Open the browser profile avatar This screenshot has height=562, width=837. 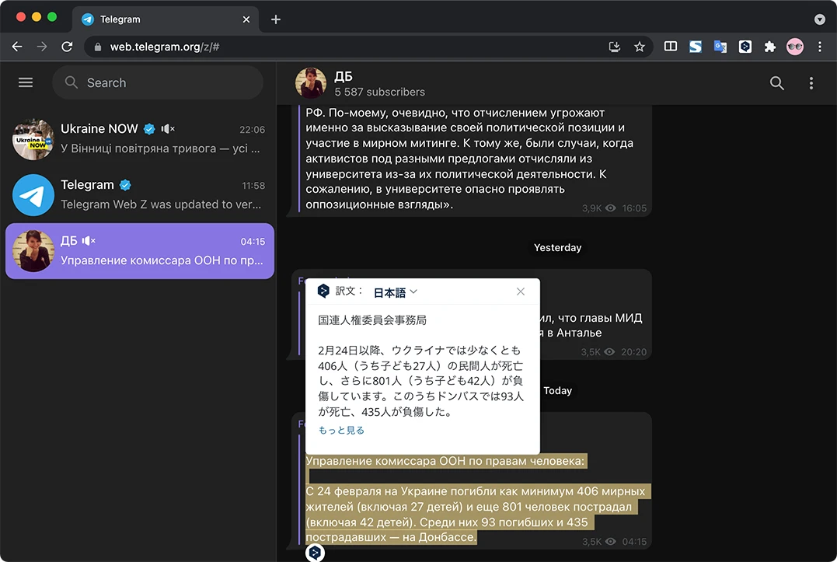pyautogui.click(x=795, y=47)
